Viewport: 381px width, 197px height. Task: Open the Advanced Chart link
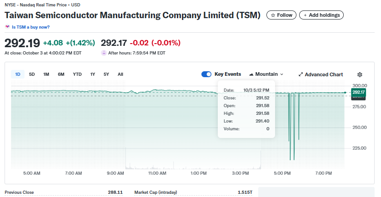[x=324, y=74]
